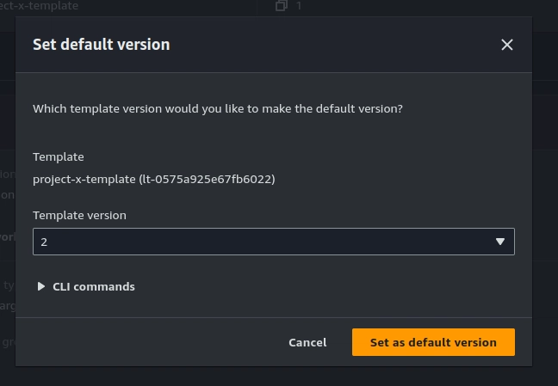
Task: Click the project-x-template lt-0575a925e67fb6022 text
Action: tap(154, 179)
